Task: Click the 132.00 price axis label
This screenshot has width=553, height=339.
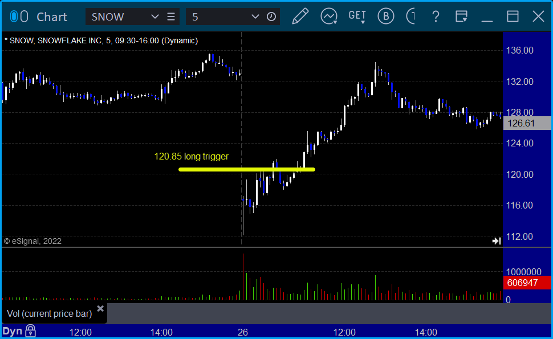Action: click(x=520, y=81)
